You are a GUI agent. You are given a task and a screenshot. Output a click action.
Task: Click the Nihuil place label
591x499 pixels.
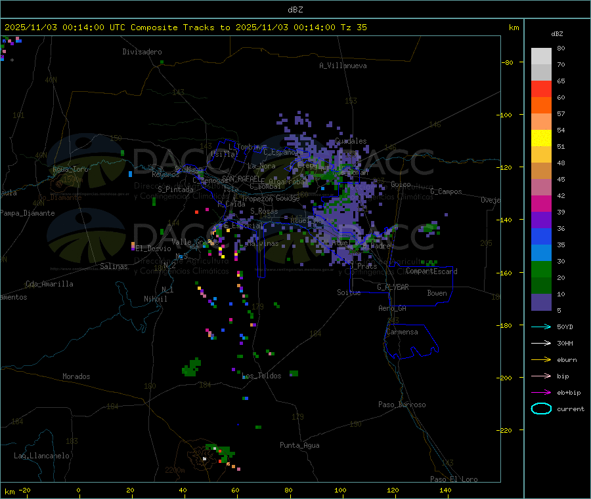click(x=155, y=299)
